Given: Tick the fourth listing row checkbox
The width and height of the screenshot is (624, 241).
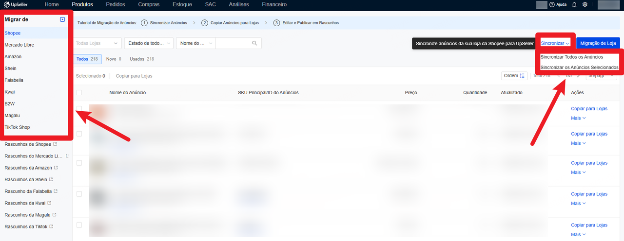Looking at the screenshot, I should (79, 194).
